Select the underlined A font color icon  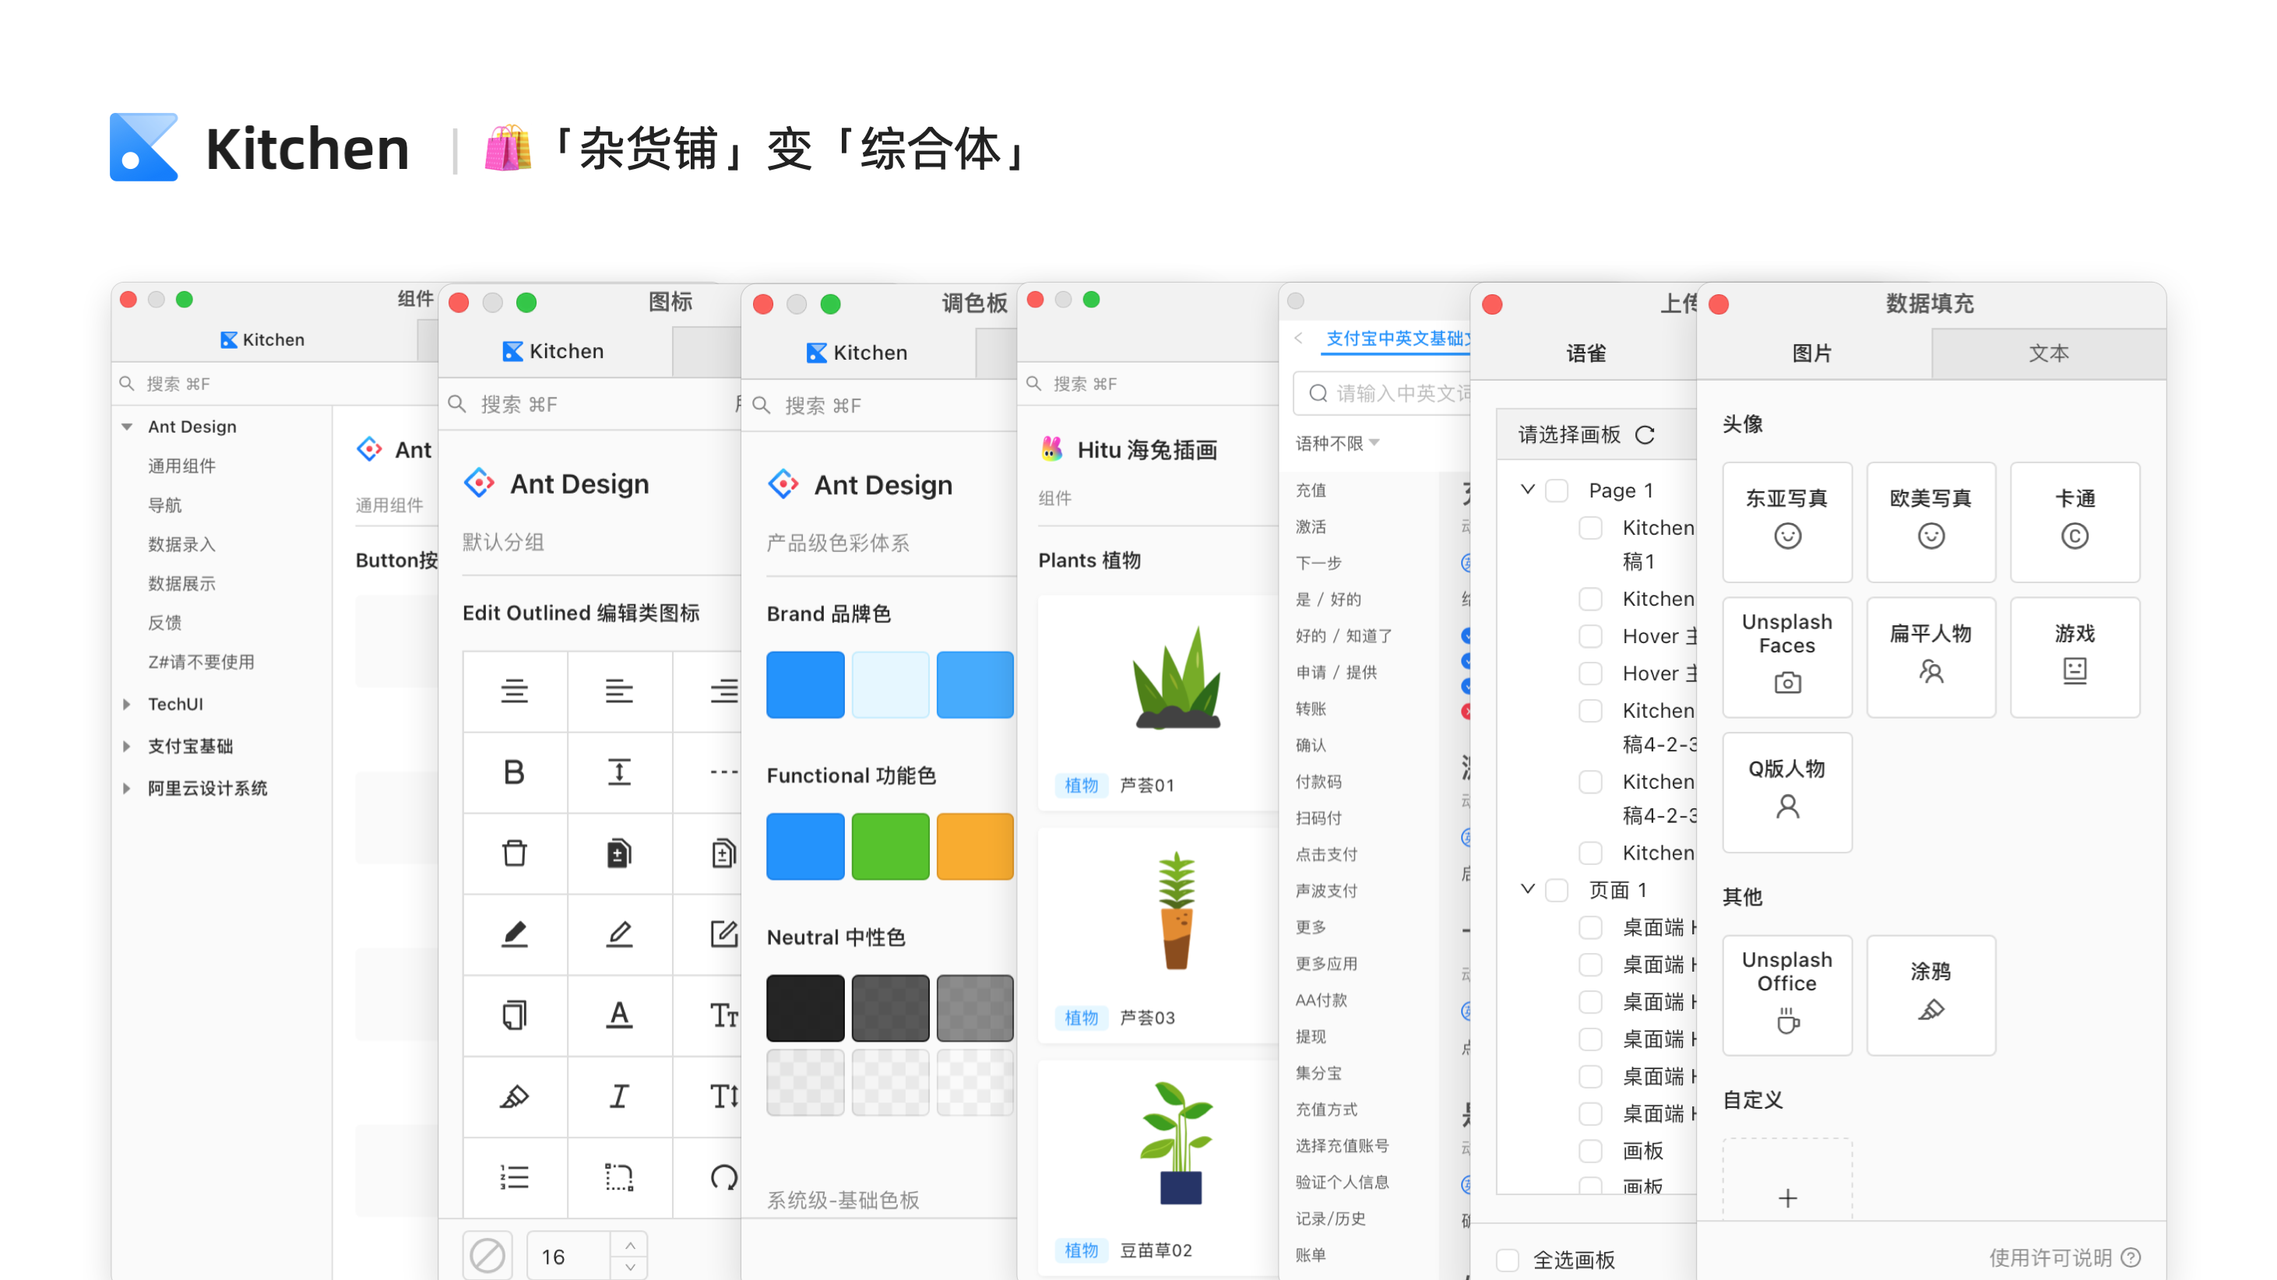coord(619,1014)
